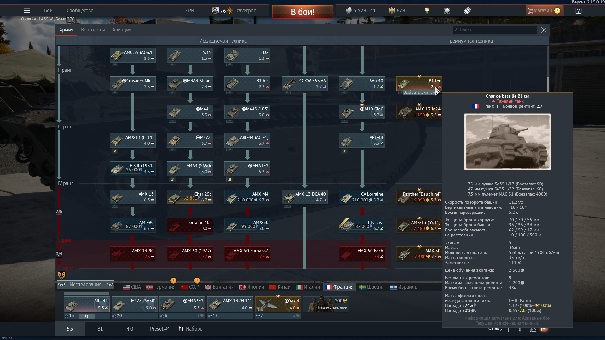Select the B1 crew preset

tap(100, 329)
